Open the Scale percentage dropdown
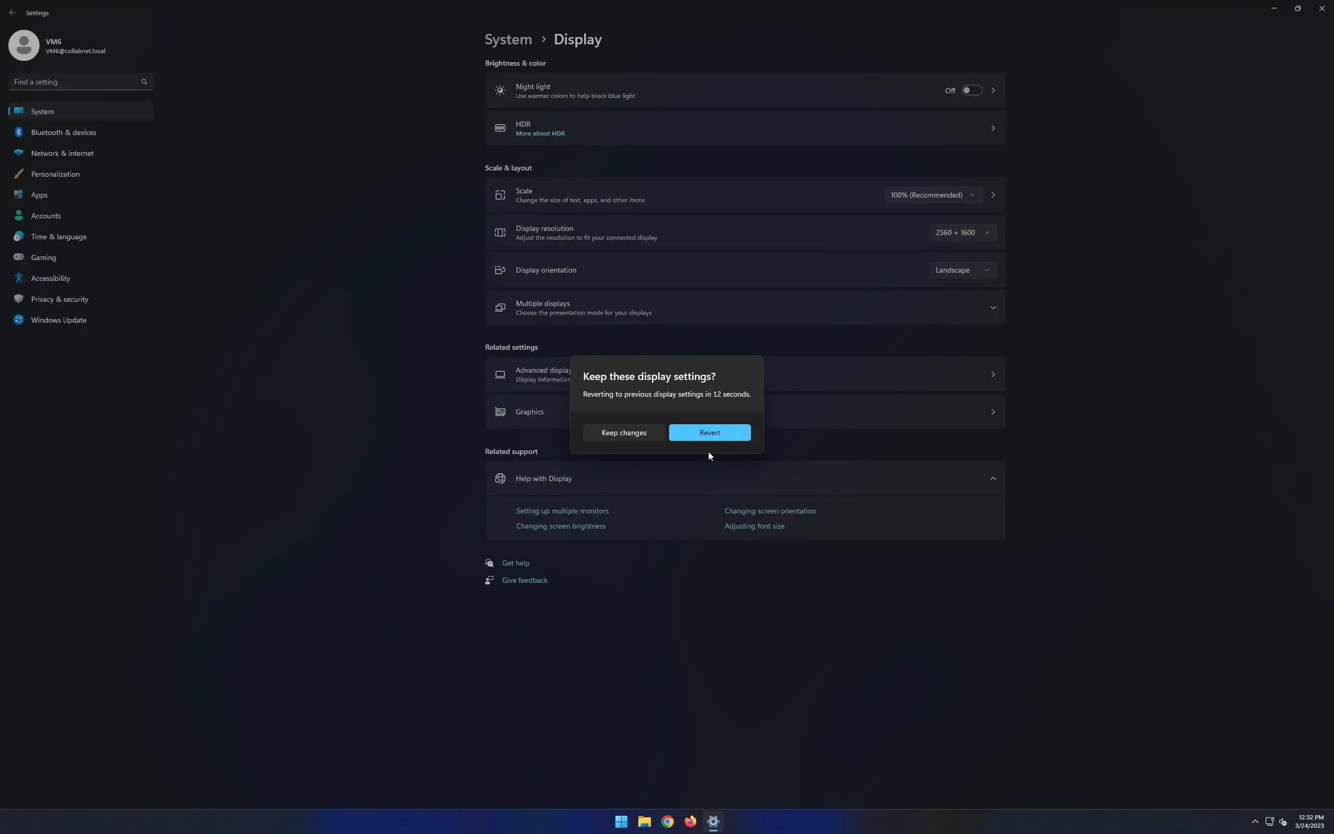 tap(932, 195)
